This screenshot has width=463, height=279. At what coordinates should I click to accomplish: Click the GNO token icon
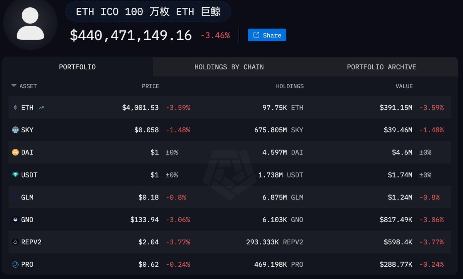pyautogui.click(x=15, y=220)
